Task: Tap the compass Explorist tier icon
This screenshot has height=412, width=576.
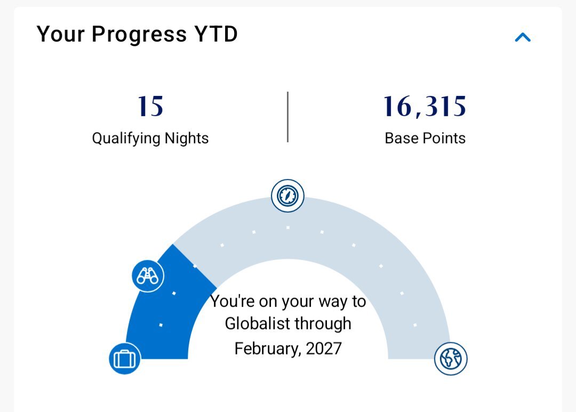Action: [287, 196]
